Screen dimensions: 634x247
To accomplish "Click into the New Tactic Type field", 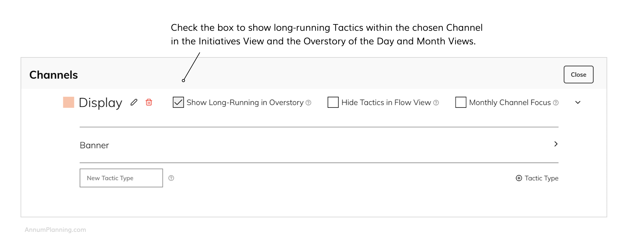I will (x=121, y=178).
